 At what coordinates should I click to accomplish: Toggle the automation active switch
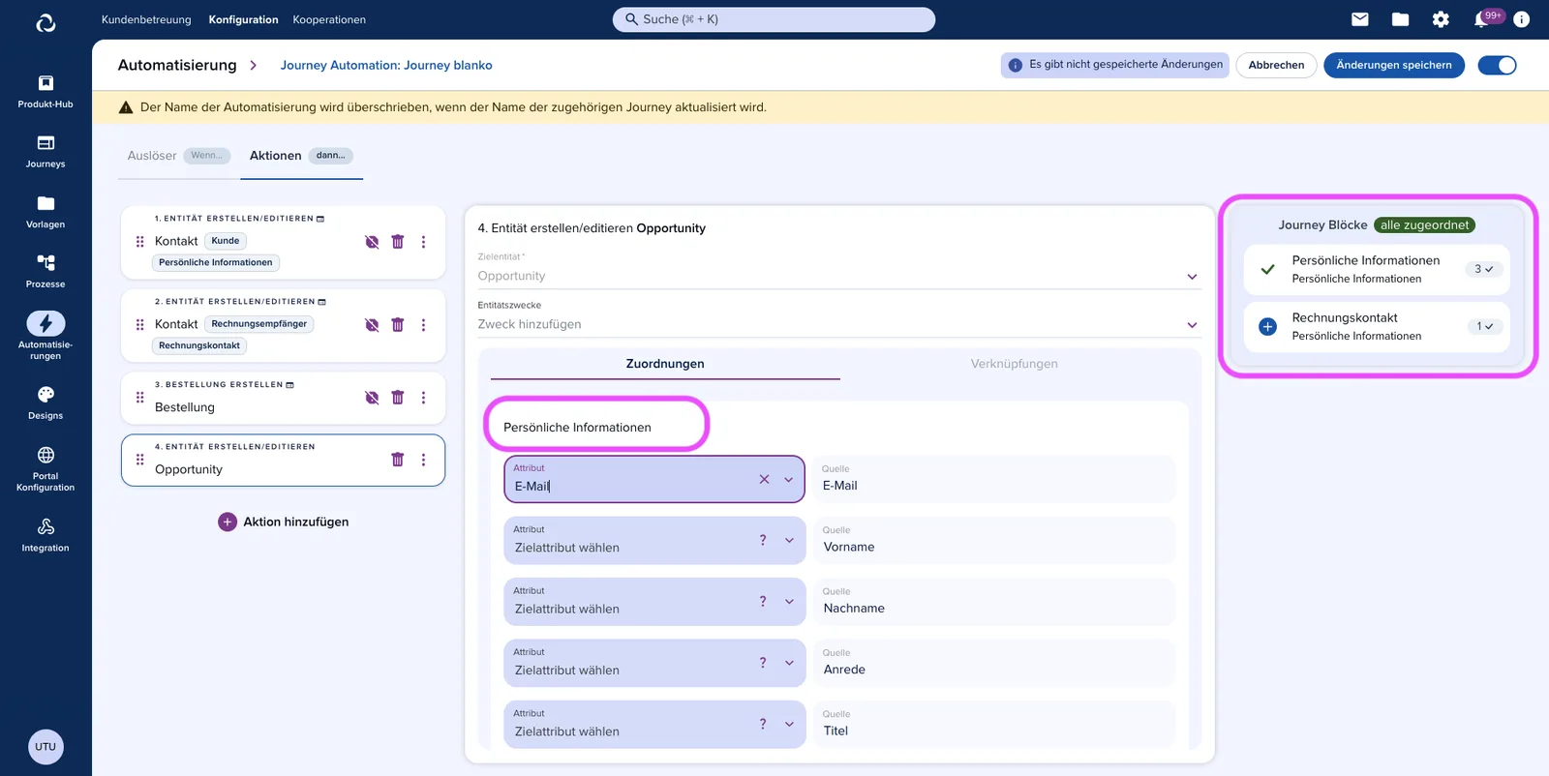click(x=1497, y=65)
